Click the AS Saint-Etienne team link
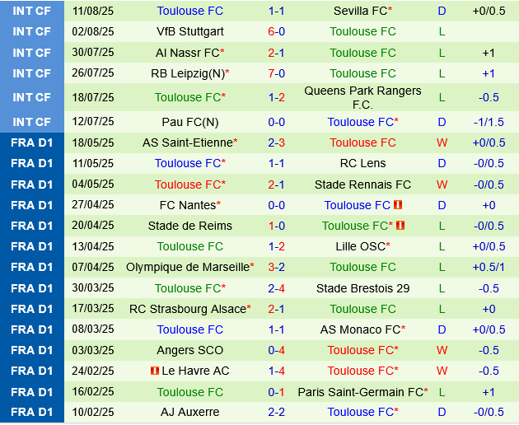This screenshot has width=519, height=425. (187, 142)
